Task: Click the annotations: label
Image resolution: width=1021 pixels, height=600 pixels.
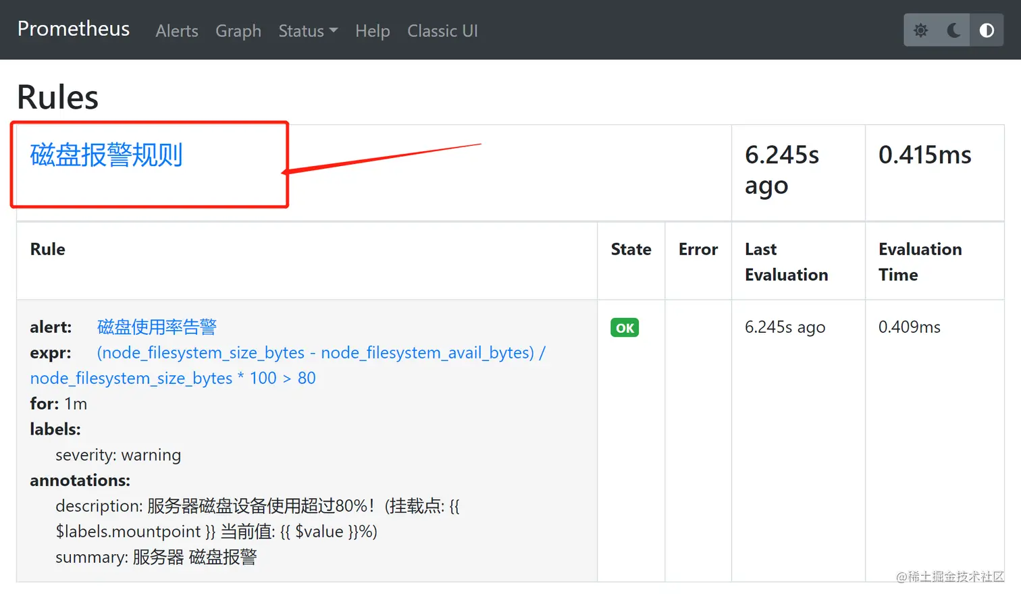Action: [80, 481]
